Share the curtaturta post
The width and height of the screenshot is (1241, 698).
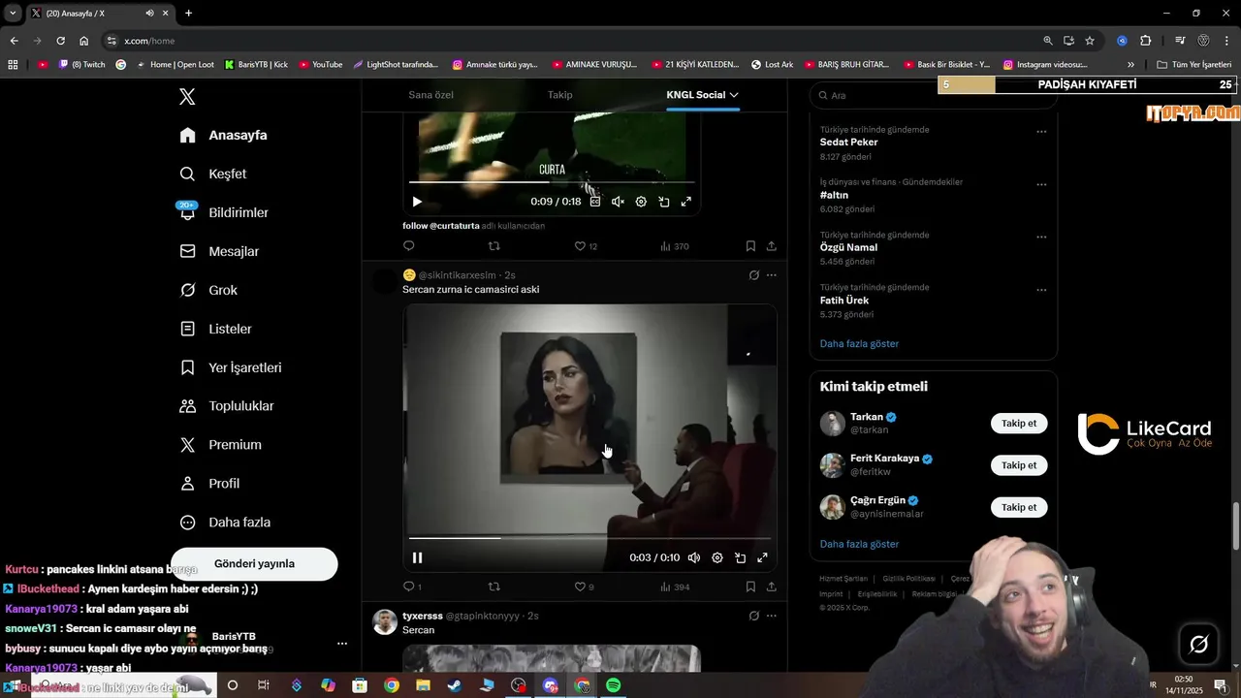(772, 246)
